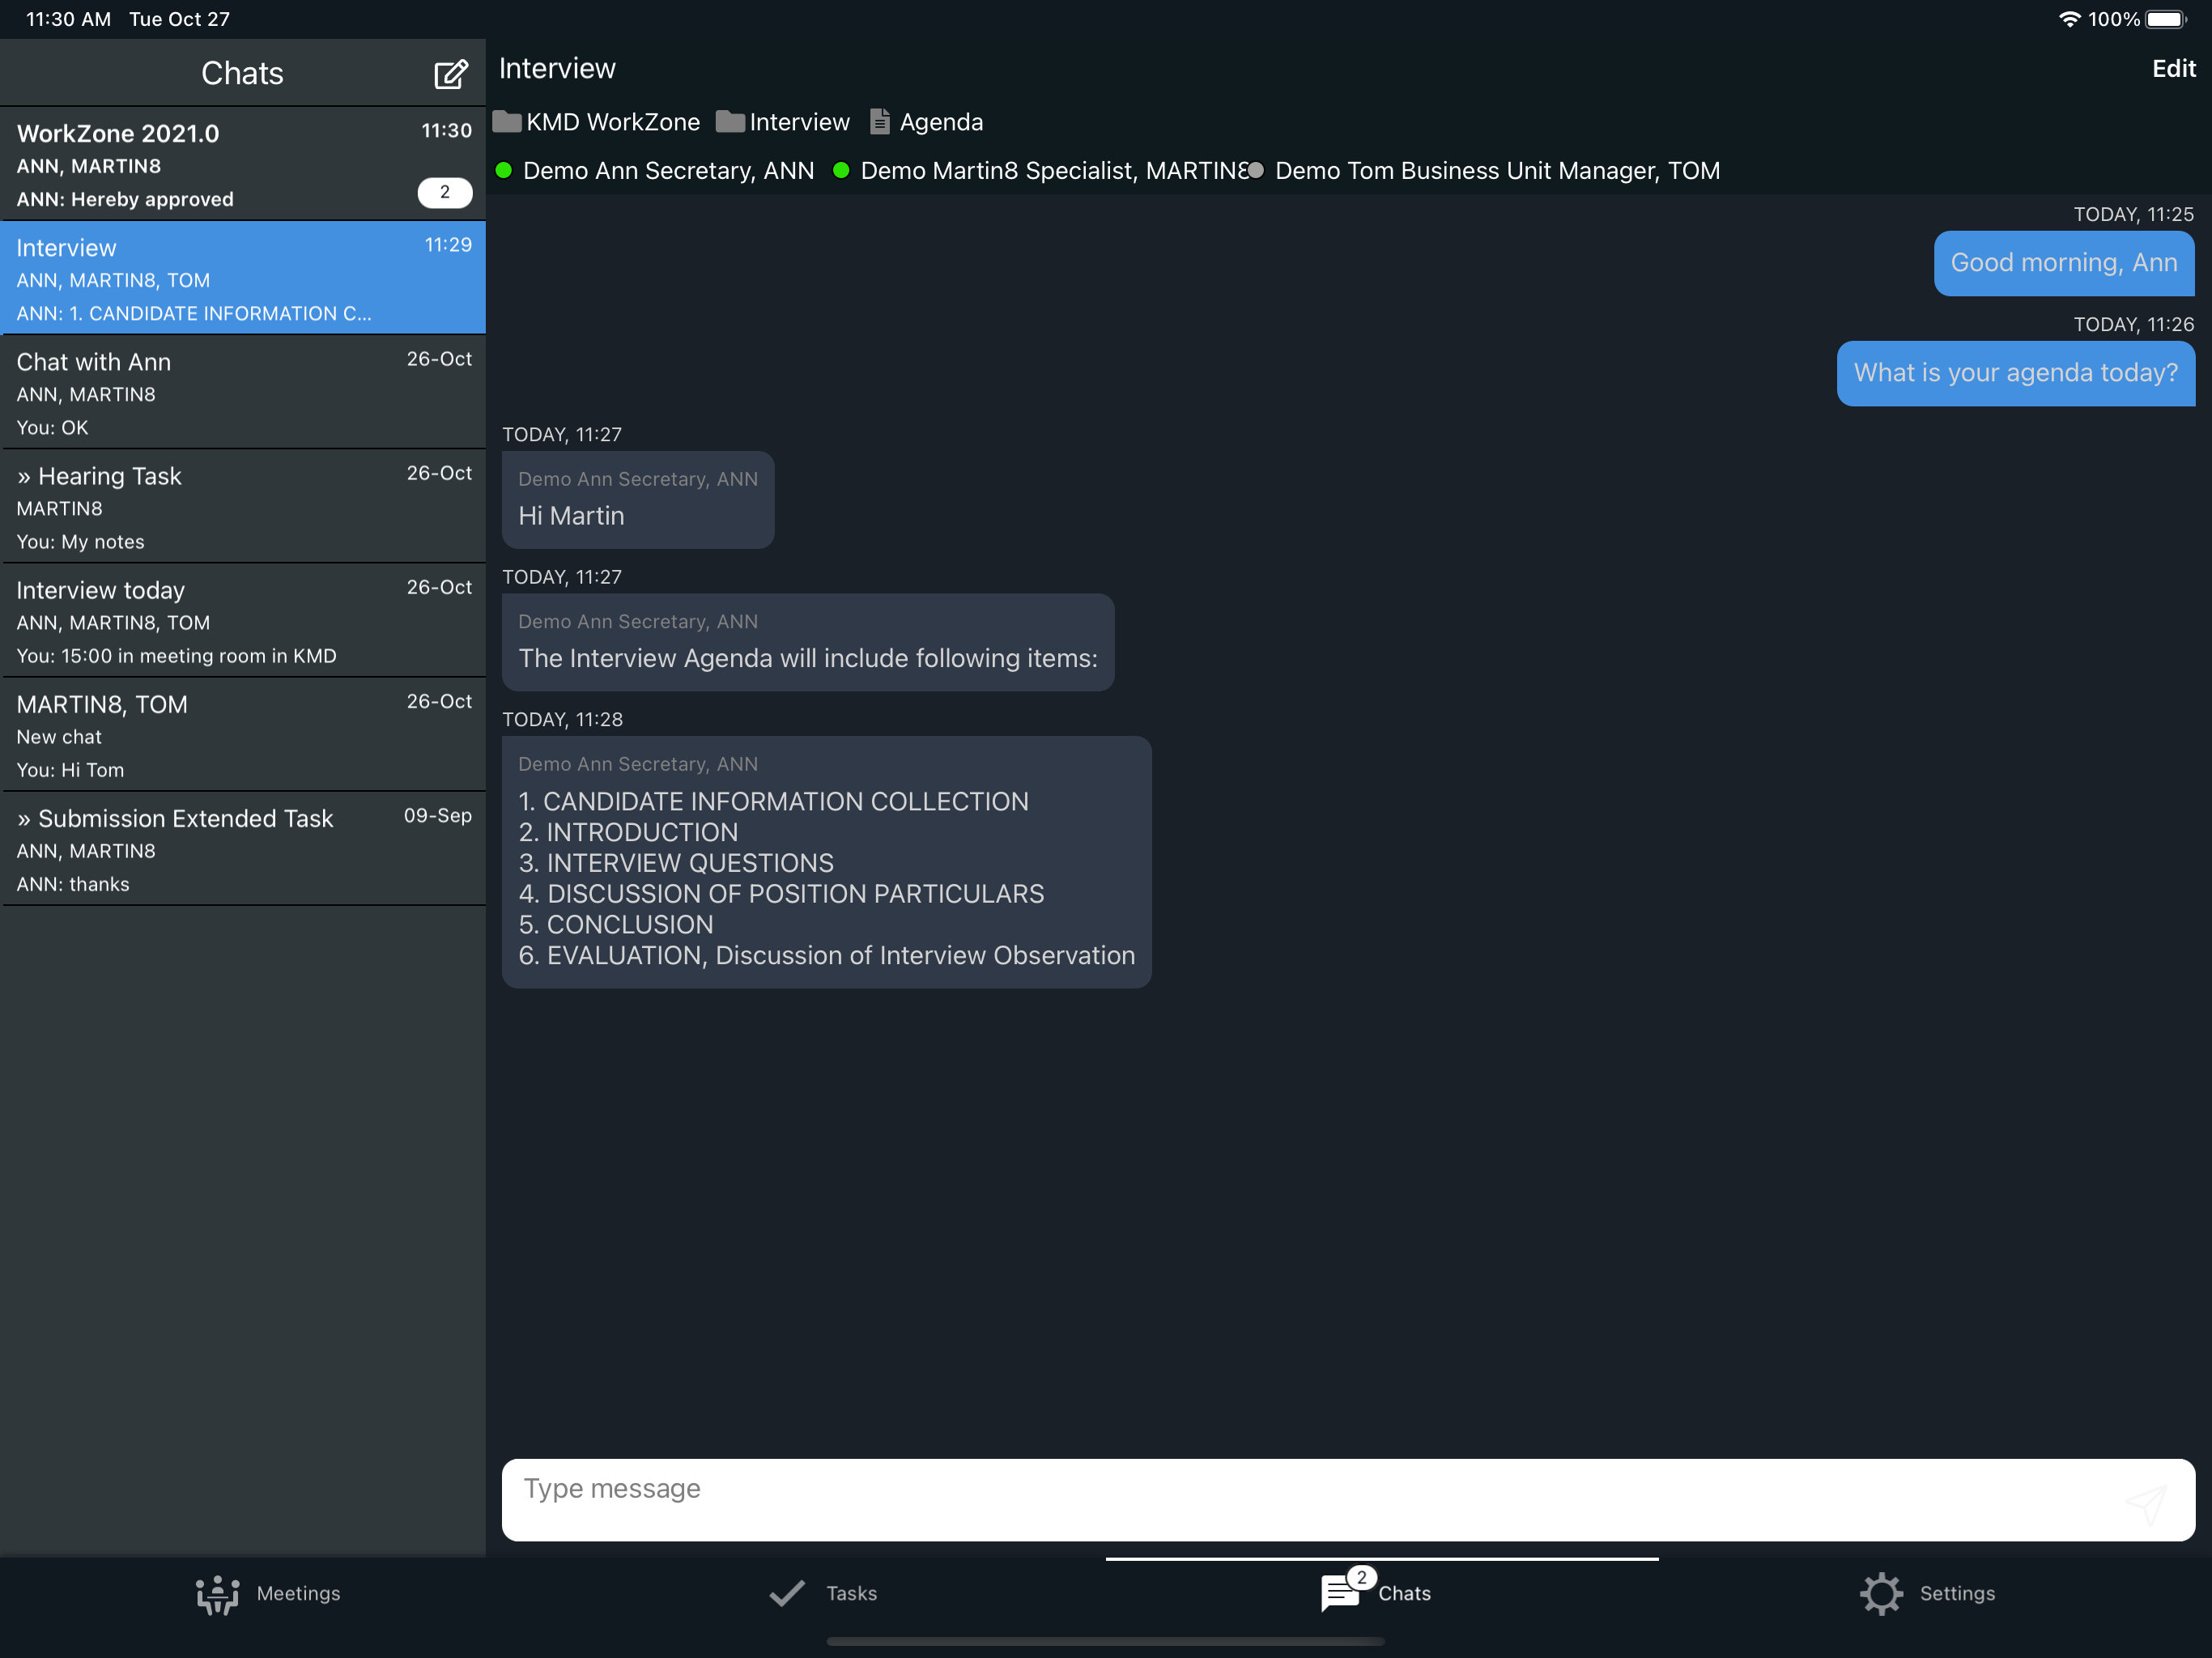
Task: Tap the Tasks checkmark icon
Action: 787,1593
